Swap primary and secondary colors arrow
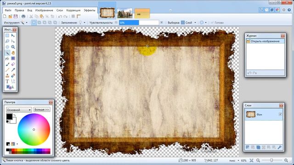 point(14,115)
